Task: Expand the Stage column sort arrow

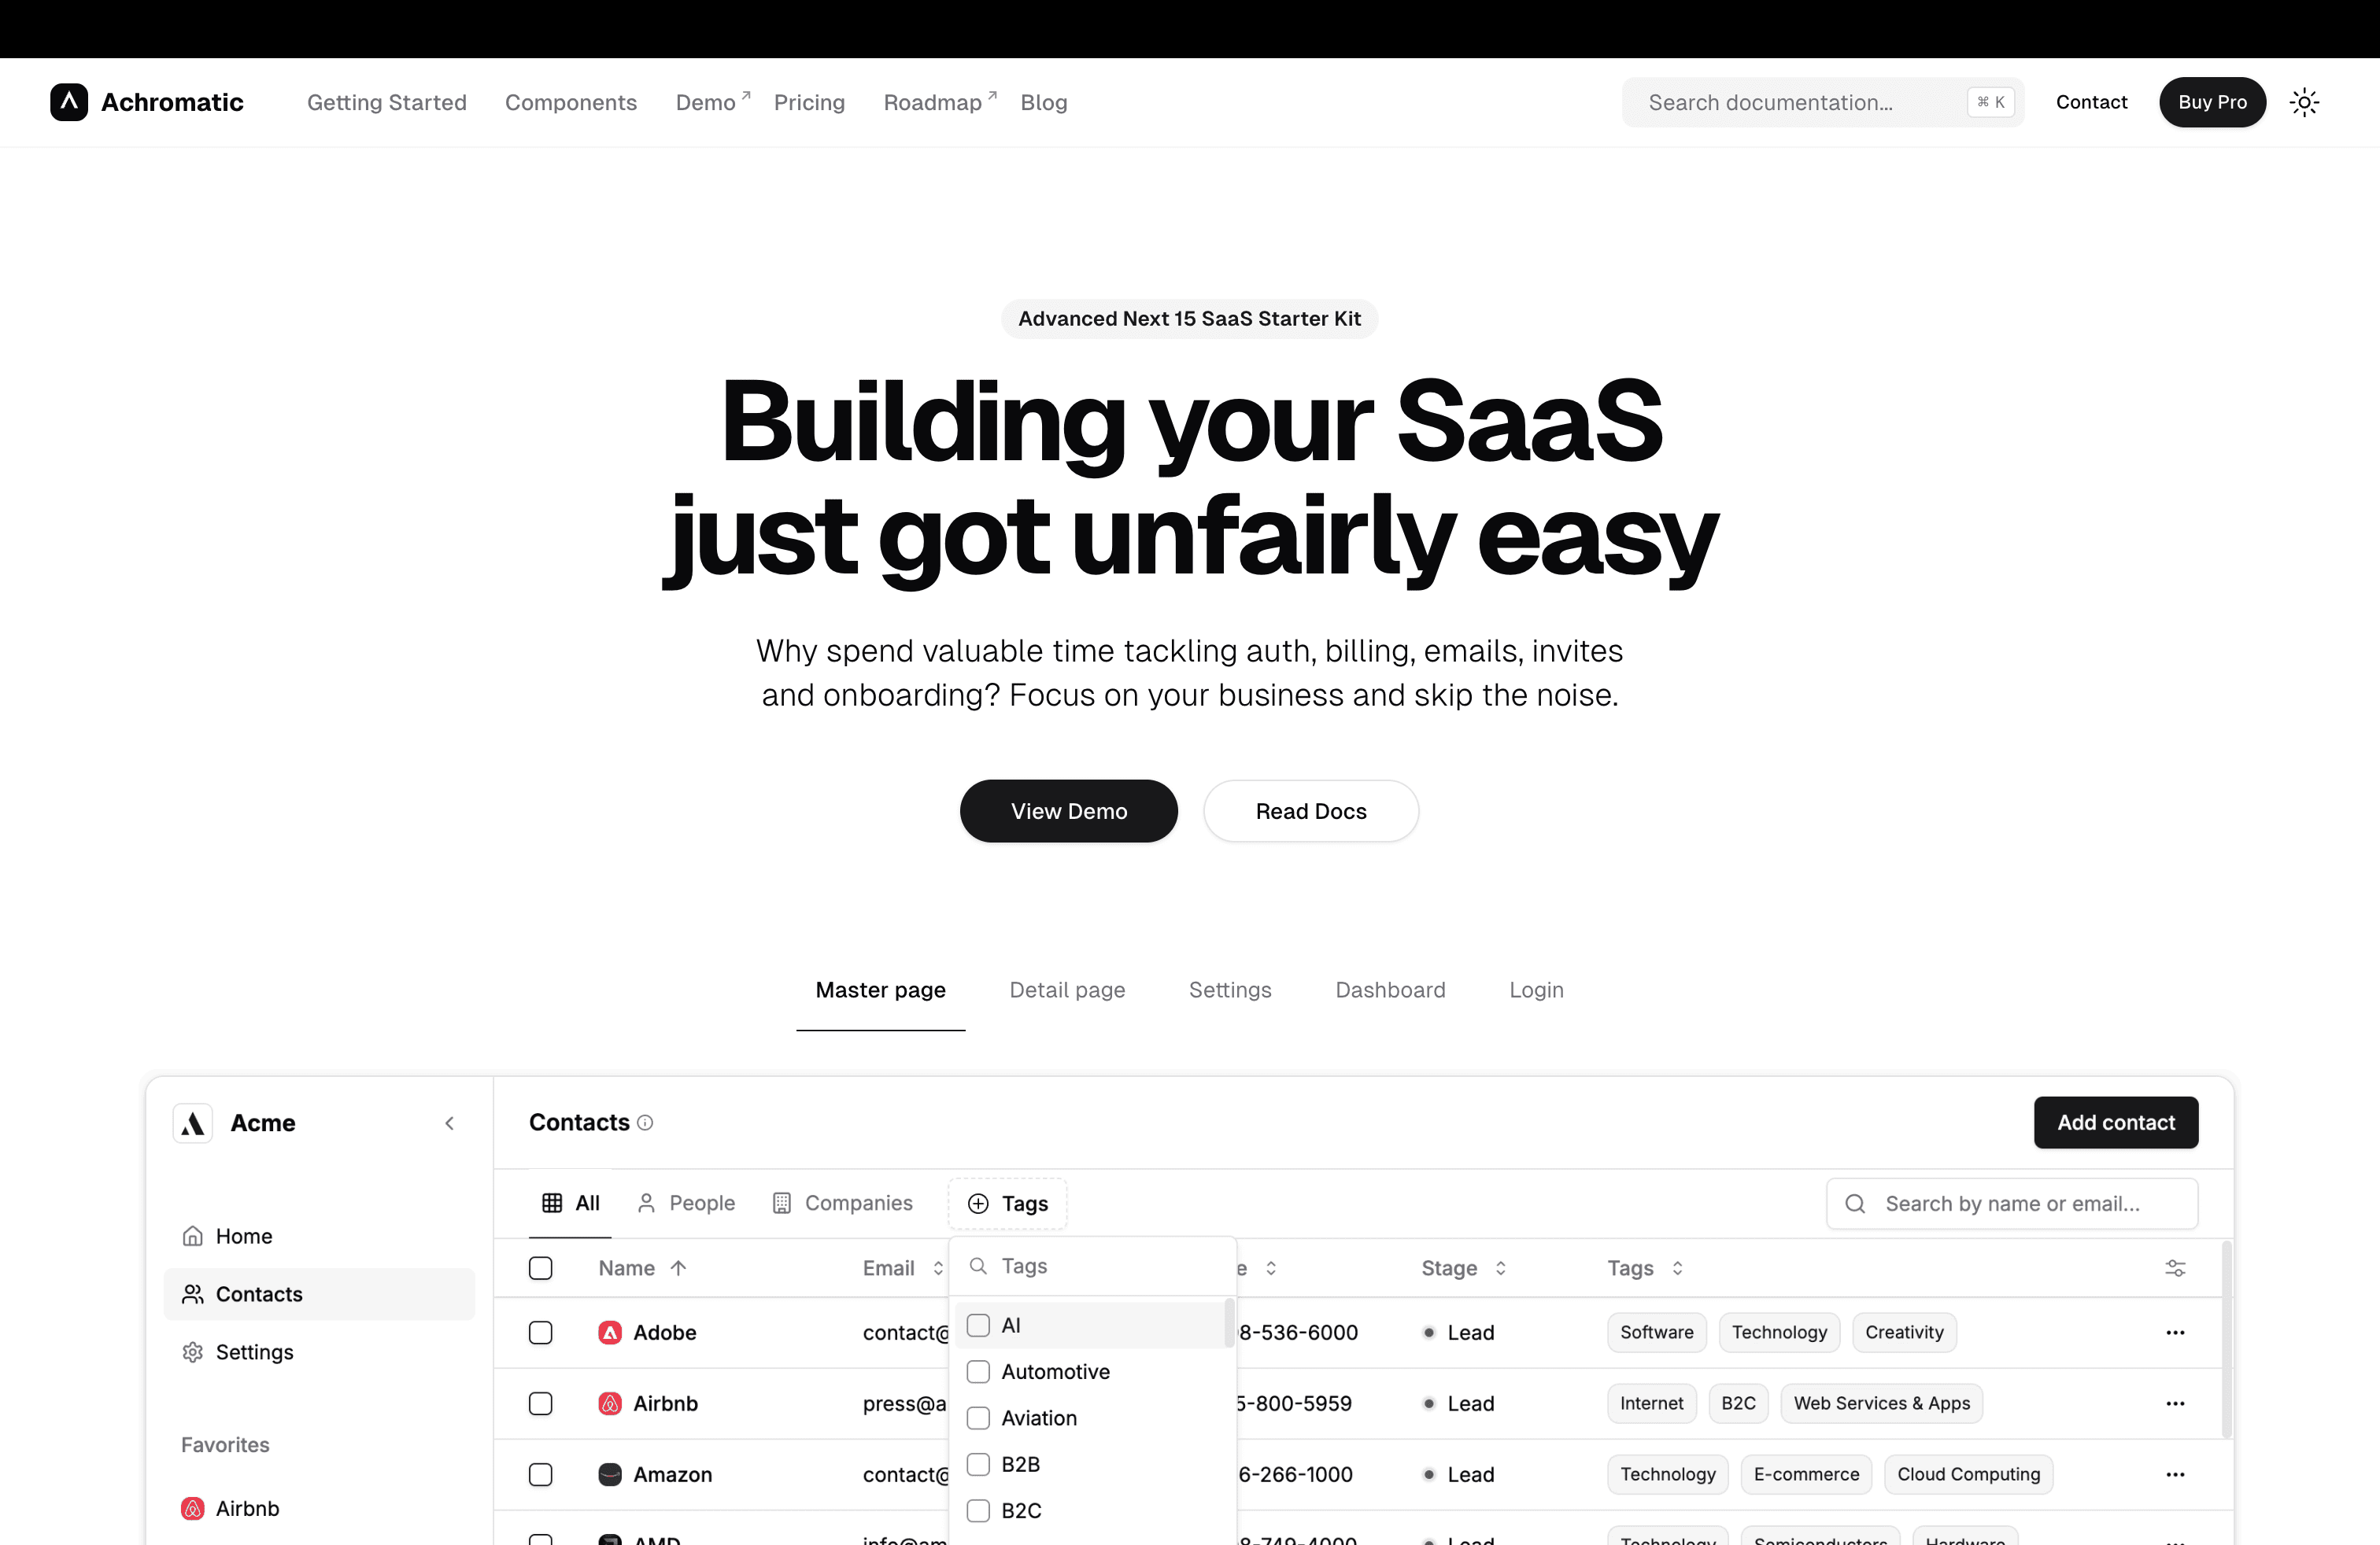Action: (x=1502, y=1267)
